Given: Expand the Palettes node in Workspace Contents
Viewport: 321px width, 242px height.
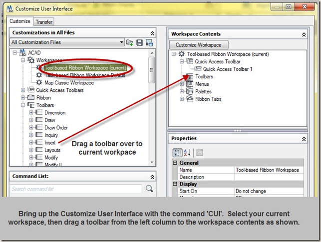Looking at the screenshot, I should (x=182, y=91).
